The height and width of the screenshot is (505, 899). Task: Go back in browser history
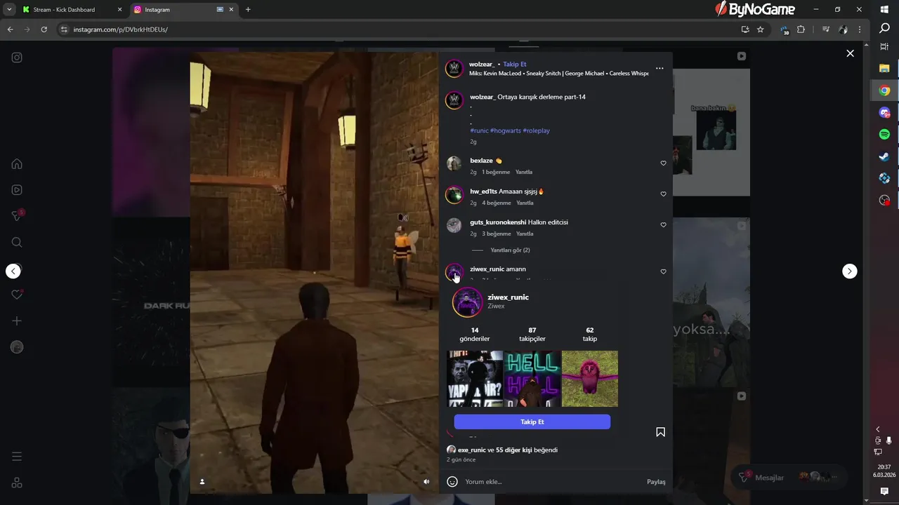(x=10, y=29)
